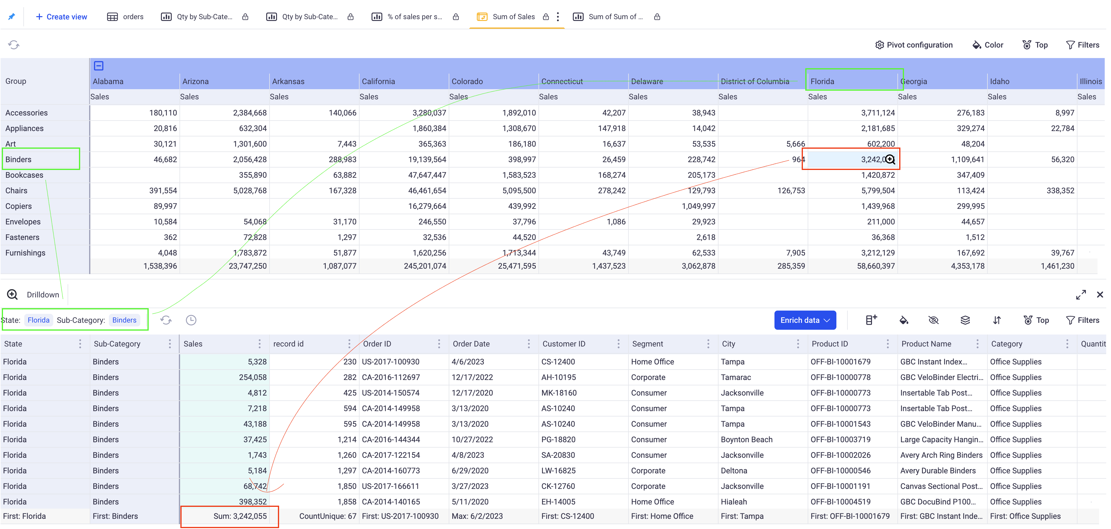Screen dimensions: 1111x529
Task: Click Create view button
Action: point(61,17)
